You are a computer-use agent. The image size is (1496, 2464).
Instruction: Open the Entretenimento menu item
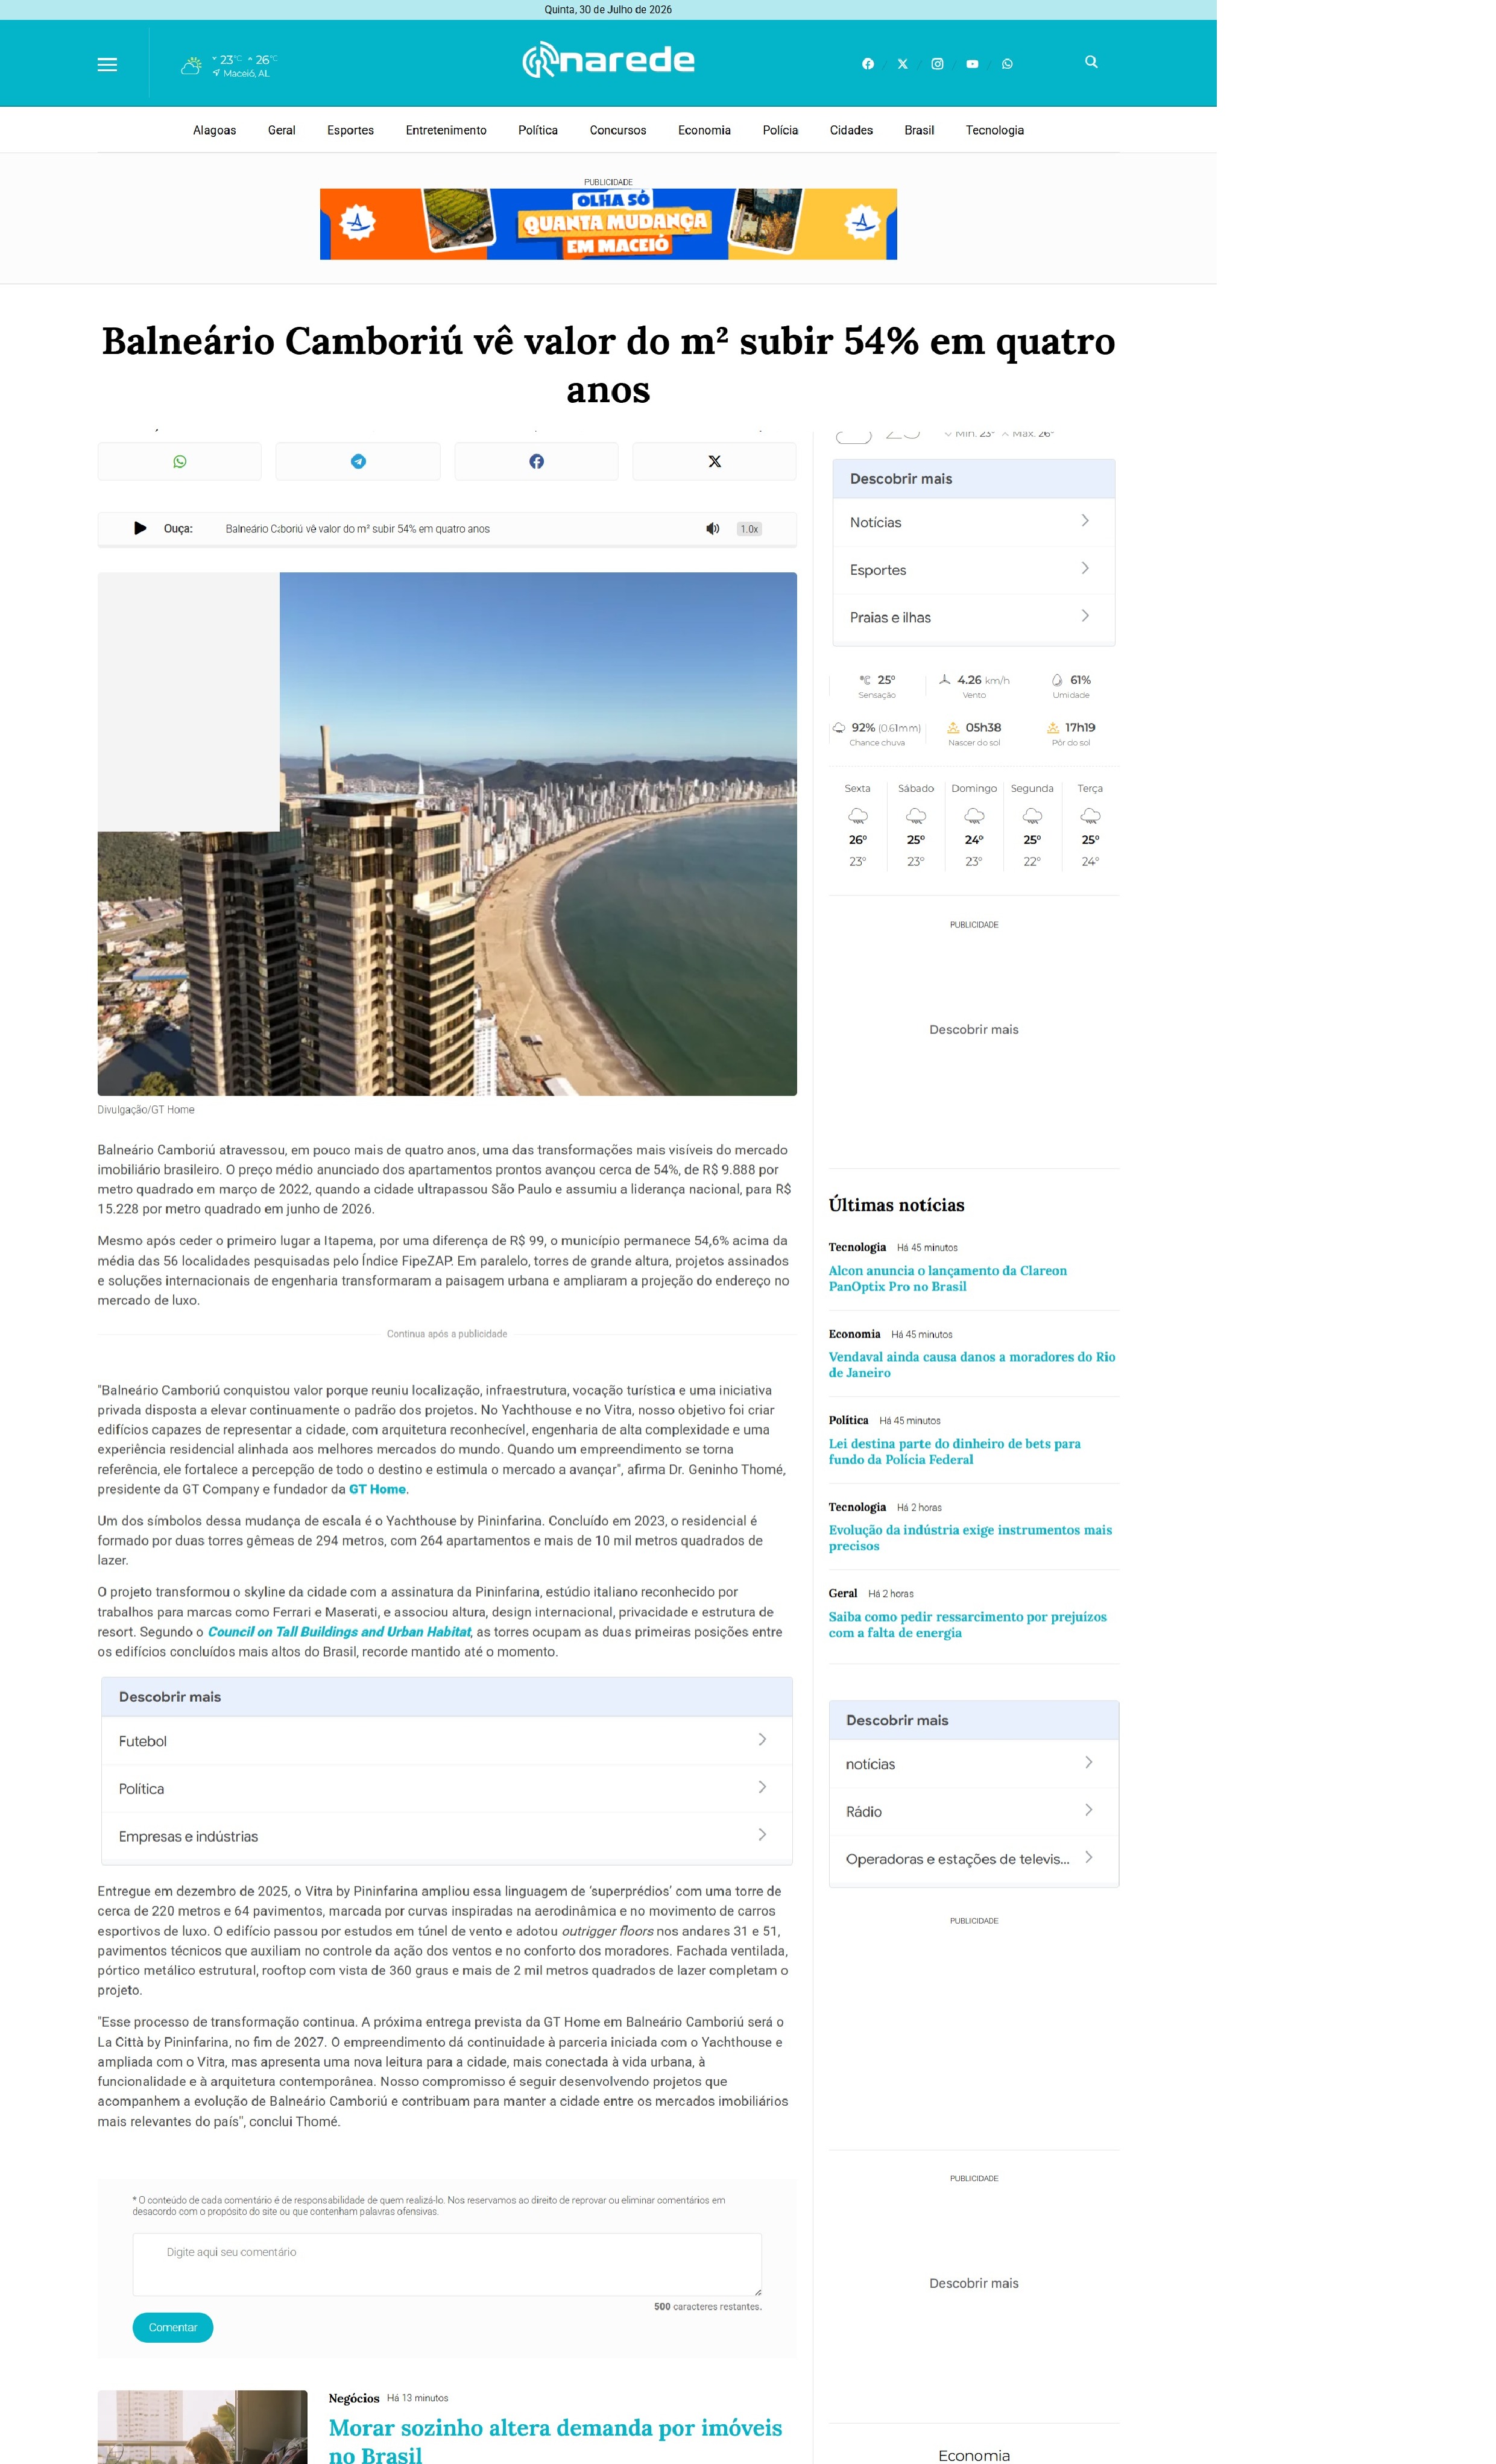[x=446, y=130]
